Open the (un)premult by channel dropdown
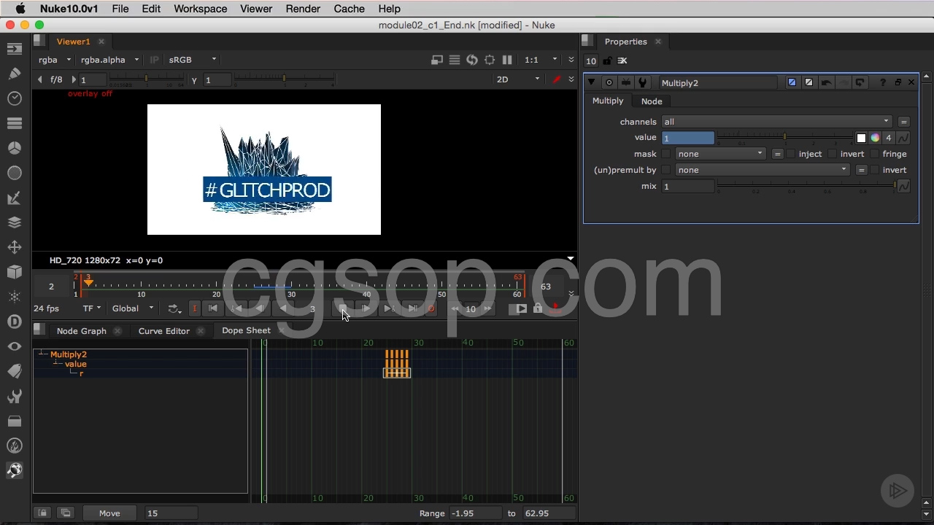 coord(762,170)
